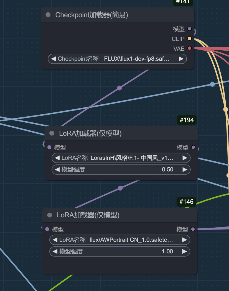Select next checkpoint with the right arrow
229x291 pixels.
tap(181, 59)
